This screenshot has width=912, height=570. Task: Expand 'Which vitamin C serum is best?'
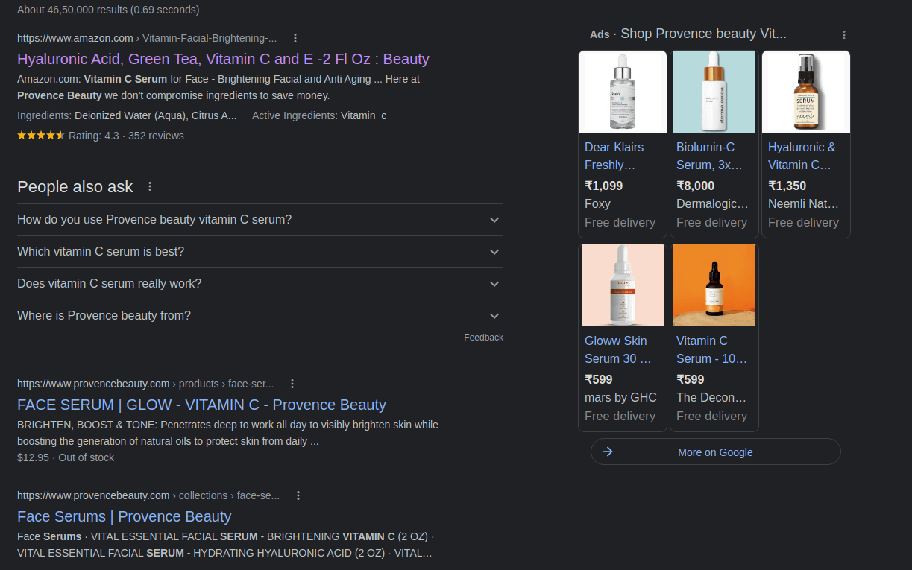260,252
